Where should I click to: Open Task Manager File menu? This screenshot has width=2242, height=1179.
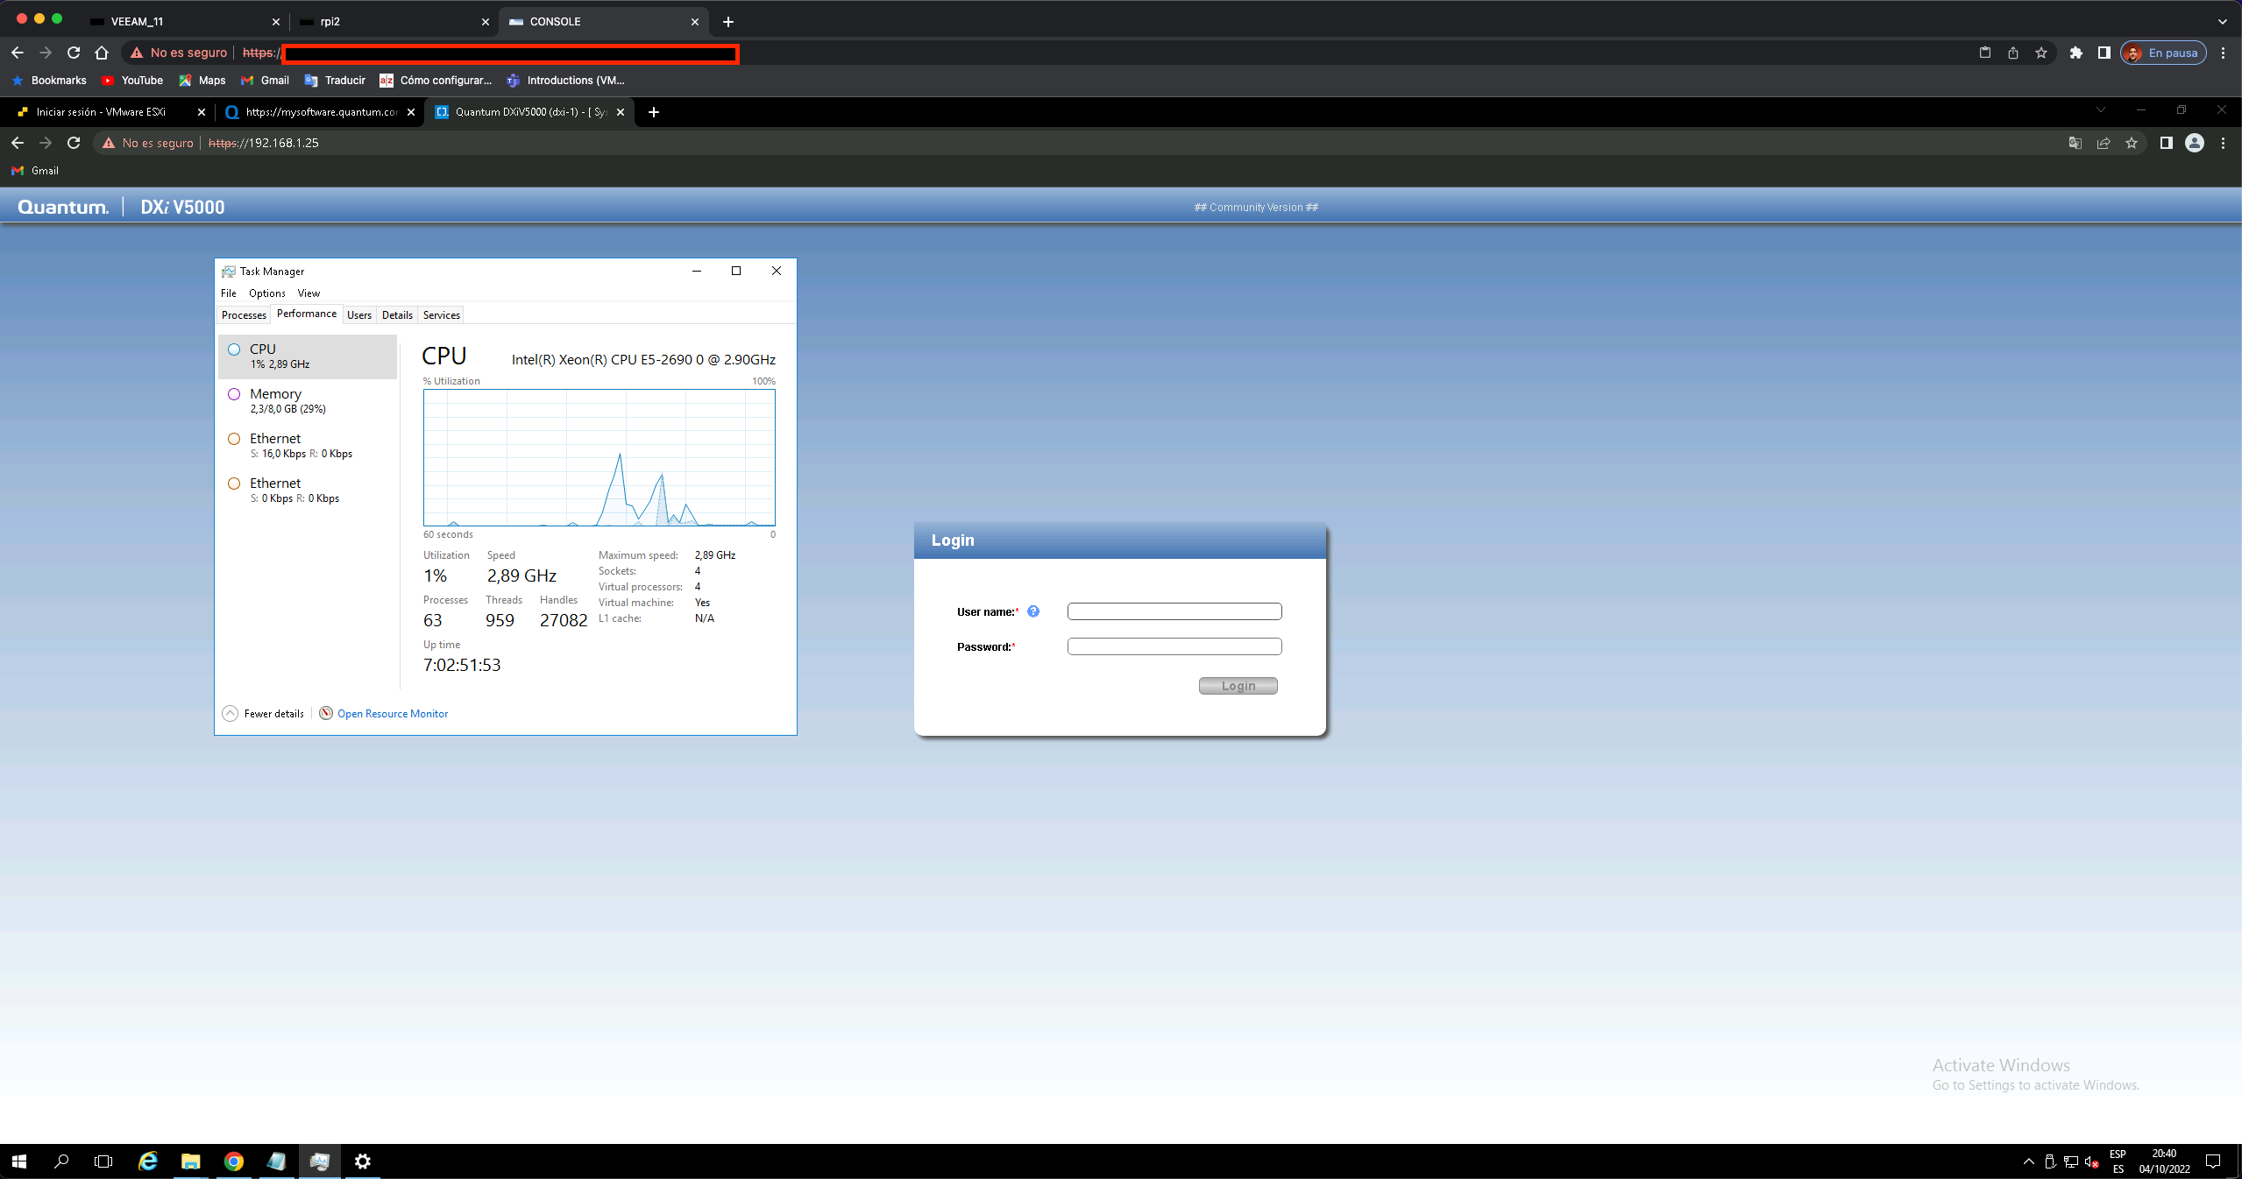229,293
